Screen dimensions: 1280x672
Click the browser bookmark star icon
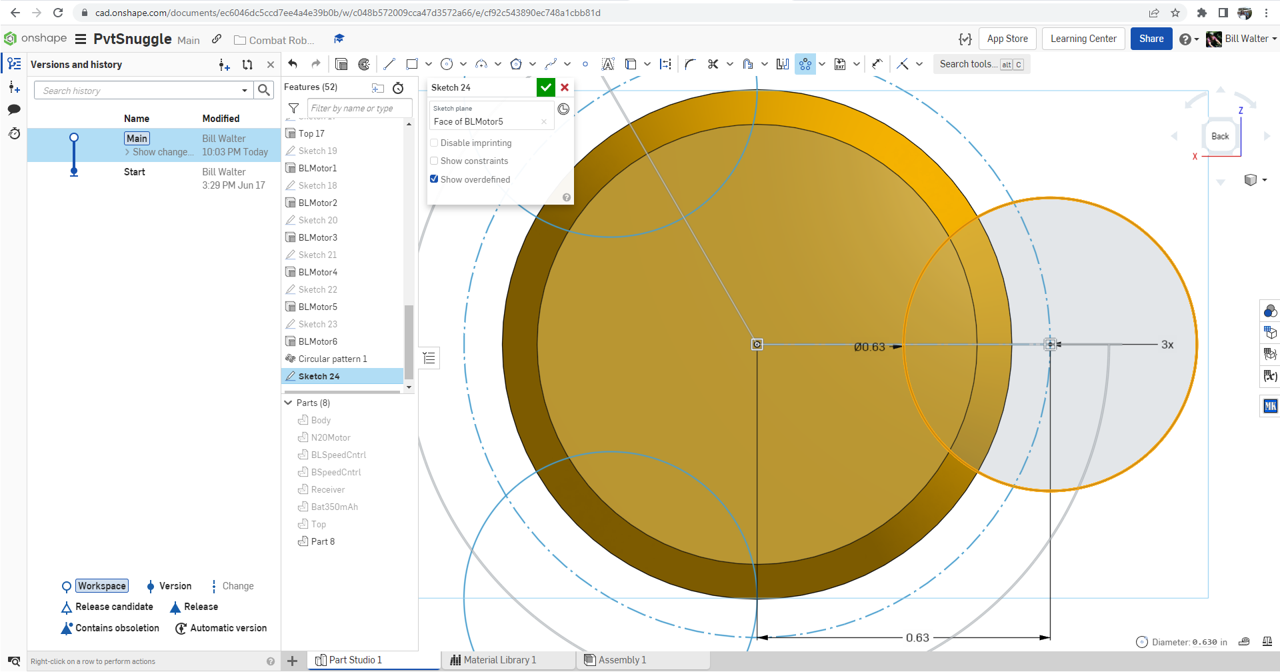(x=1175, y=13)
